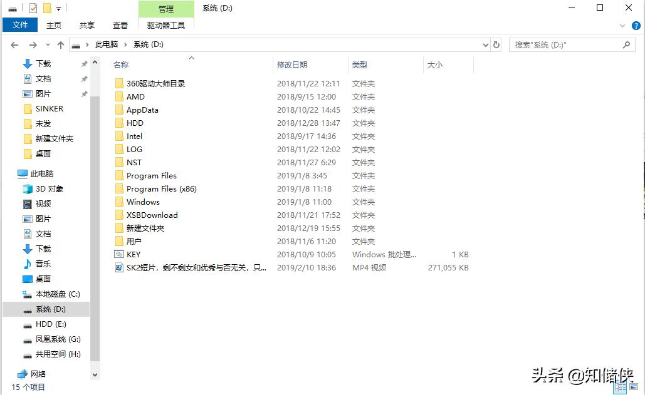This screenshot has height=395, width=645.
Task: Click the Up arrow to go to 此电脑
Action: point(60,44)
